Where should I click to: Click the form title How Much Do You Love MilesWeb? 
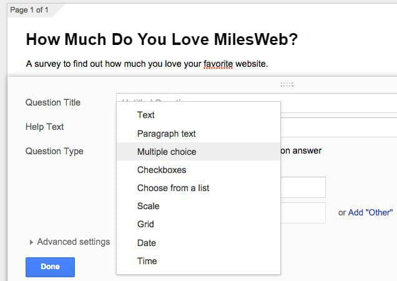162,39
